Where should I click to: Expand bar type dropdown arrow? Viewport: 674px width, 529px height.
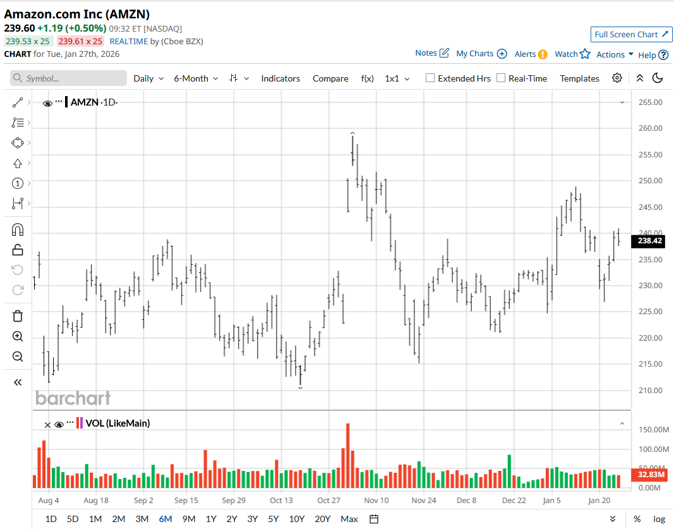pos(246,79)
